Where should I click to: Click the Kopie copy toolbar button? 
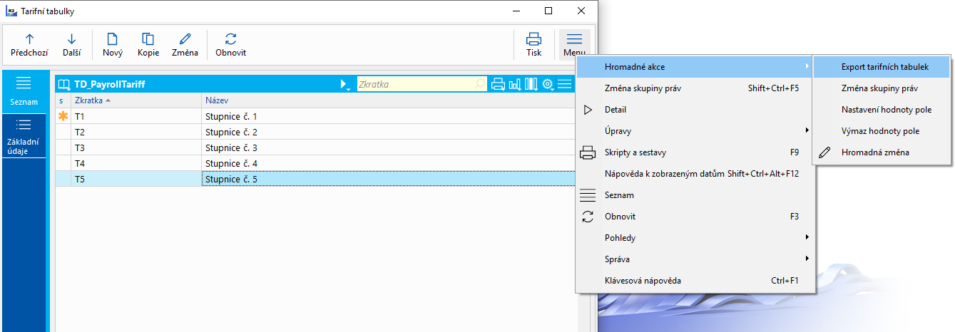[148, 45]
